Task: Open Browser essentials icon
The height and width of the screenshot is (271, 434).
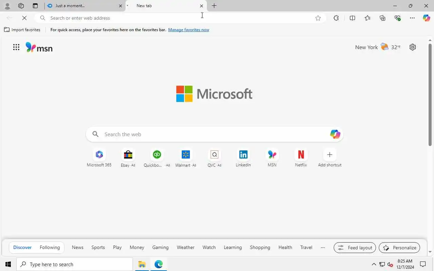Action: pos(398,18)
